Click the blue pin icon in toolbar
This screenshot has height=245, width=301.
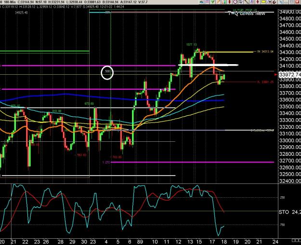pos(281,2)
